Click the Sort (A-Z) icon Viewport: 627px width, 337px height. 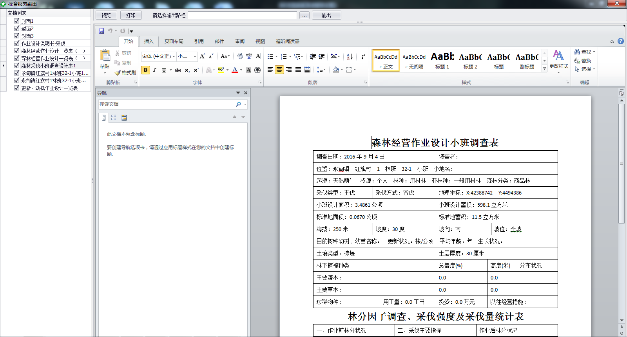[350, 57]
